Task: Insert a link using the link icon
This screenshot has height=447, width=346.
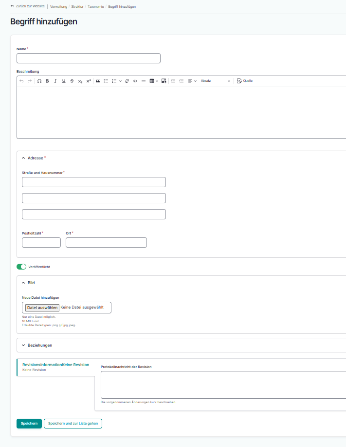Action: pyautogui.click(x=127, y=81)
